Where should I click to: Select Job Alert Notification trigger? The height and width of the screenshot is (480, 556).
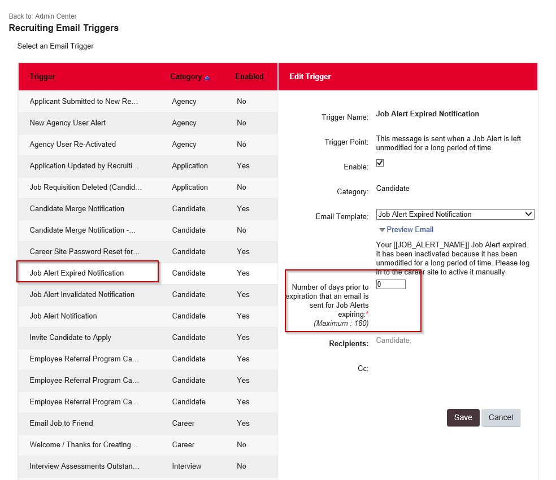[63, 316]
